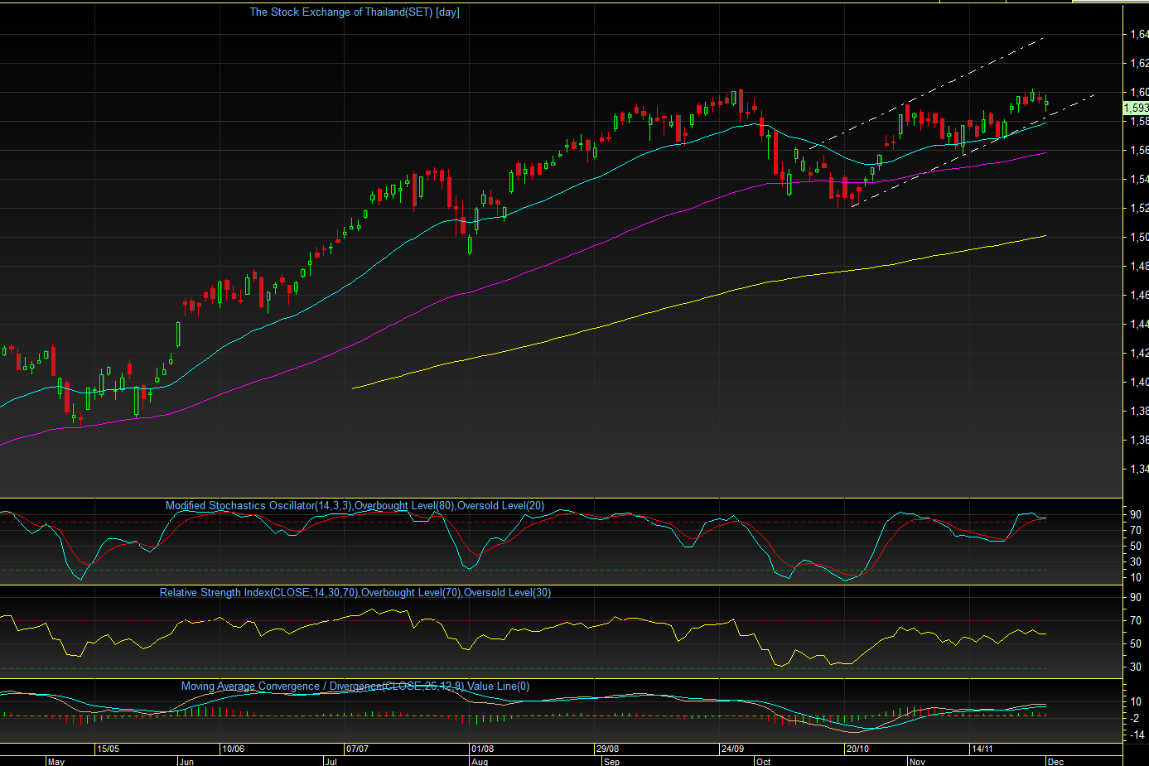Click the 29/08 date label on time axis
This screenshot has height=766, width=1149.
(x=607, y=749)
